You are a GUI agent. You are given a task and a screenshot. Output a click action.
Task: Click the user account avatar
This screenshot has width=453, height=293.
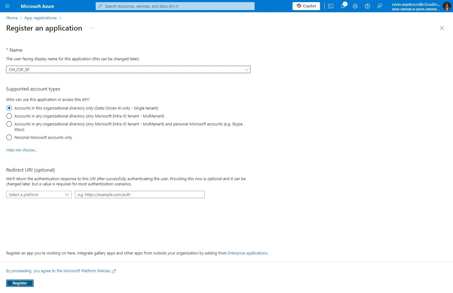(447, 6)
